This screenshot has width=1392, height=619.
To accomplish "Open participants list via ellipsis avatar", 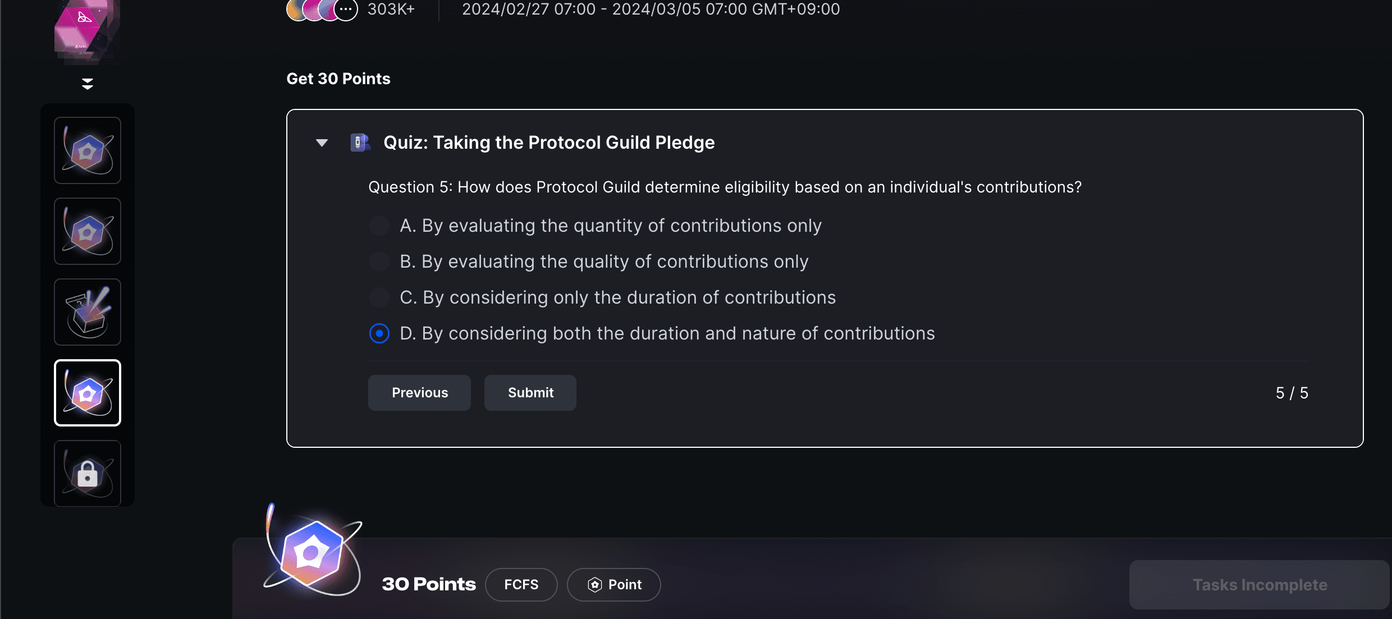I will point(346,10).
